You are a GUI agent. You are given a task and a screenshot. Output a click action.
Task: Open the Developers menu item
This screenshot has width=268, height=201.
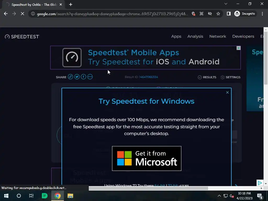(x=243, y=36)
